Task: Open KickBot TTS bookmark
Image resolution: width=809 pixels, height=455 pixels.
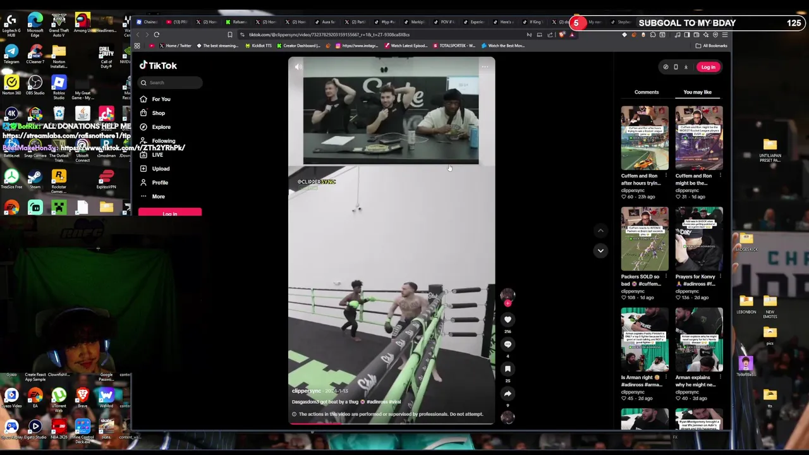Action: point(258,45)
